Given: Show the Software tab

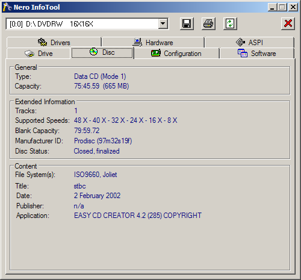Looking at the screenshot, I should click(257, 54).
